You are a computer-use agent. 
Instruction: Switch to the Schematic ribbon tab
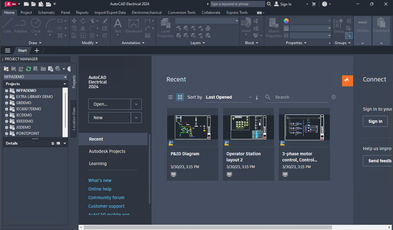(46, 13)
